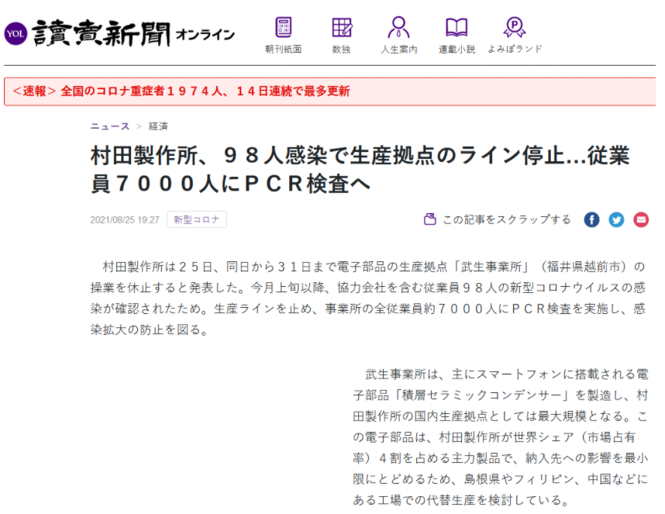Click the purple YOL circle logo
The width and height of the screenshot is (665, 514).
coord(16,34)
